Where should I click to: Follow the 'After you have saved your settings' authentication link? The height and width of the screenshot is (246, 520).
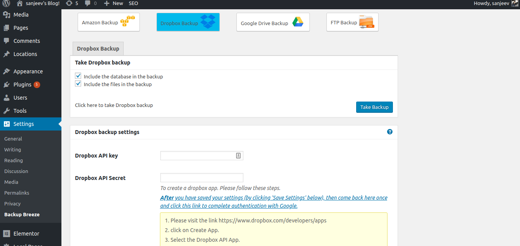tap(274, 202)
